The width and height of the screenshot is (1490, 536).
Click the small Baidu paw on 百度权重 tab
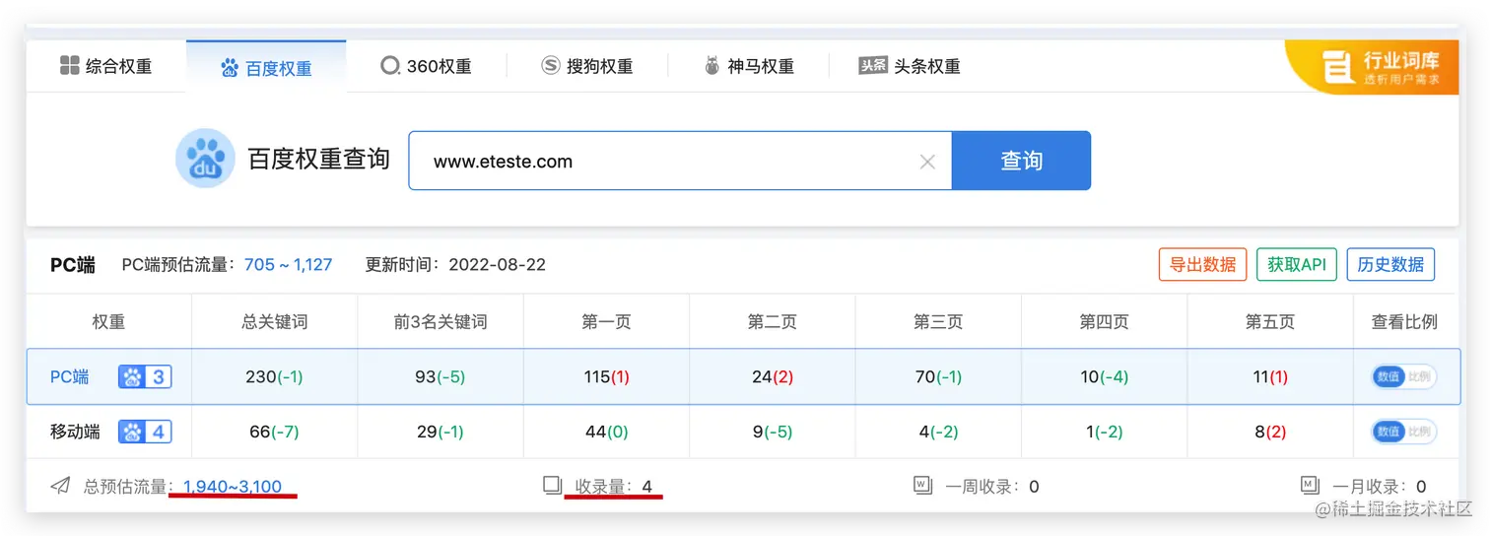230,68
